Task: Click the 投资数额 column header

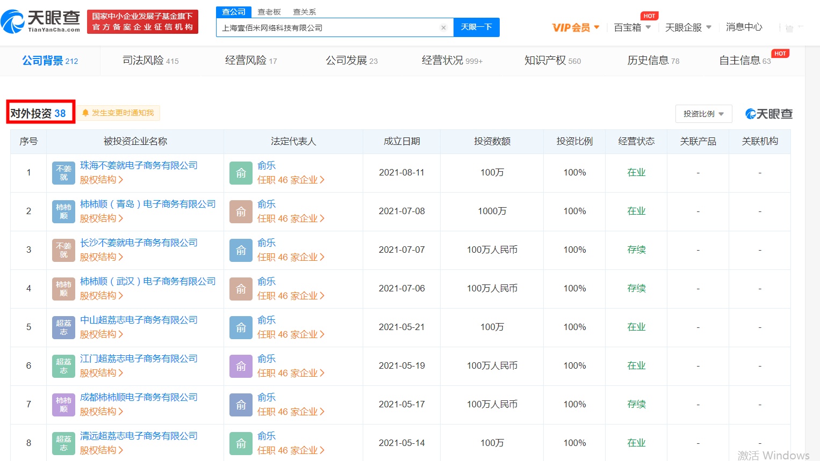Action: [x=492, y=142]
